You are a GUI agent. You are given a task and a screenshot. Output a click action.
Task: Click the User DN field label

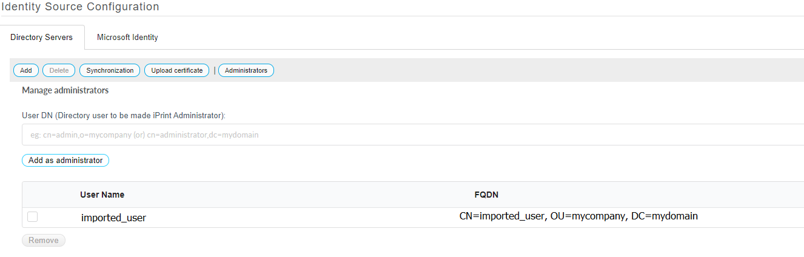click(x=127, y=115)
